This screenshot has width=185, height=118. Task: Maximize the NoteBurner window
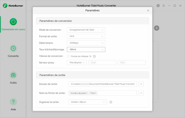(x=175, y=6)
